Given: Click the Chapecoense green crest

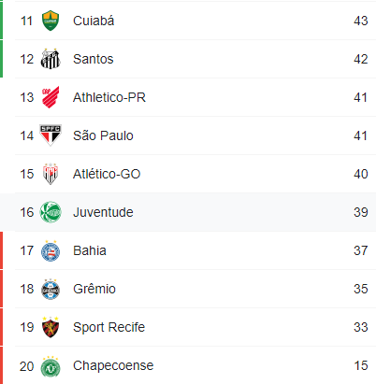Looking at the screenshot, I should (51, 366).
